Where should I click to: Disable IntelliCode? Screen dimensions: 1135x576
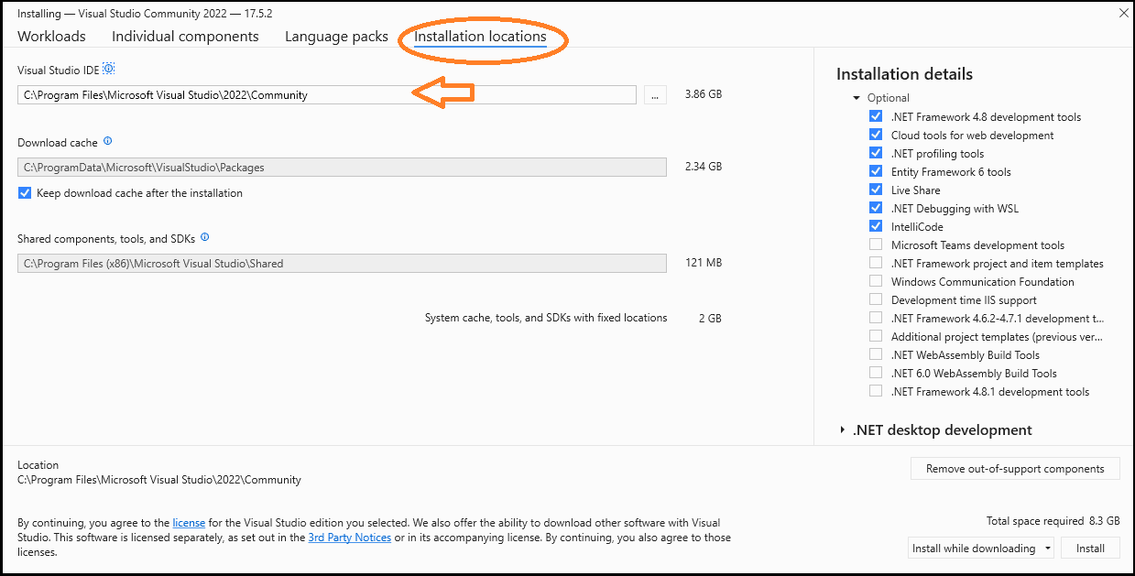coord(876,225)
